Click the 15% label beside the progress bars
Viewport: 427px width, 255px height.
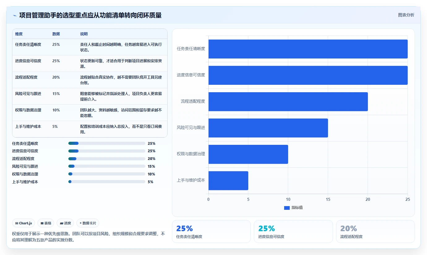coord(152,166)
